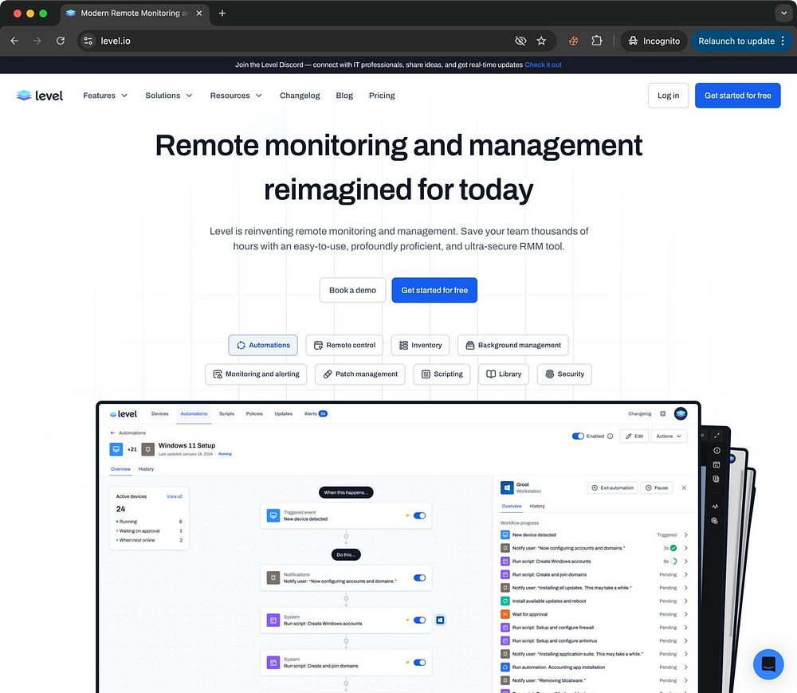Toggle the Run script Create Windows accounts switch
This screenshot has height=693, width=797.
click(419, 620)
